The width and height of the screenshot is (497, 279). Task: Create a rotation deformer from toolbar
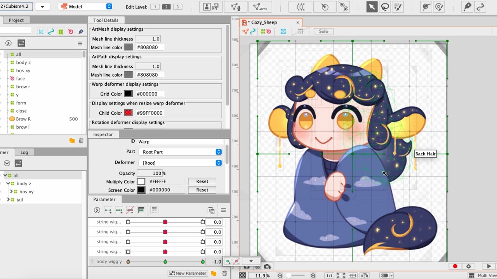[x=325, y=7]
